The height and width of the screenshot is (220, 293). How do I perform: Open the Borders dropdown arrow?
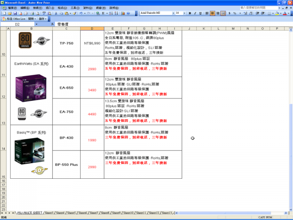coord(273,13)
